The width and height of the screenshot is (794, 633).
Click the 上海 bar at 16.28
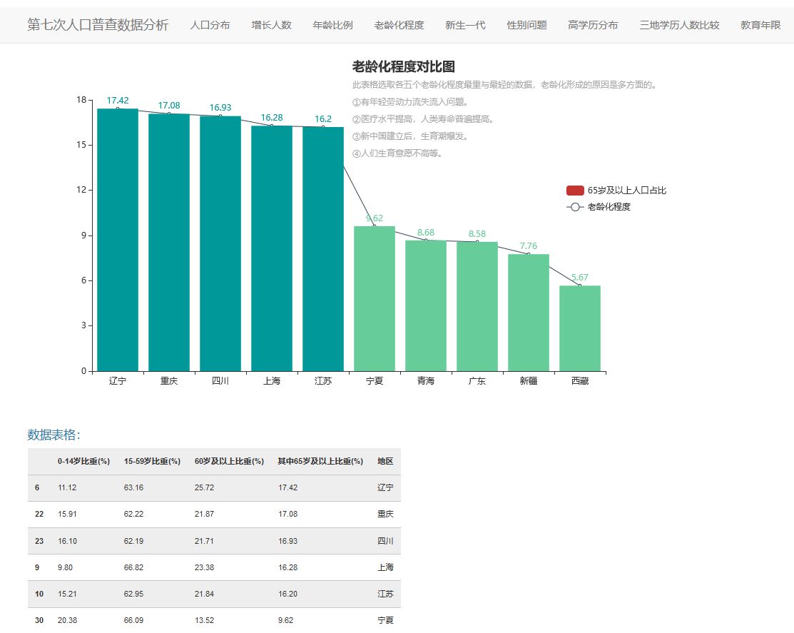(272, 248)
